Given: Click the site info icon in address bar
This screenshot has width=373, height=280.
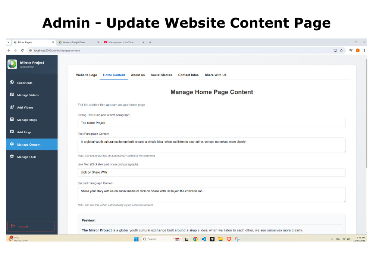Looking at the screenshot, I should pyautogui.click(x=31, y=50).
